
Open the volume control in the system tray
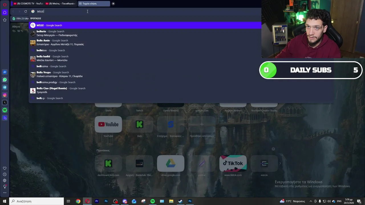tap(329, 201)
